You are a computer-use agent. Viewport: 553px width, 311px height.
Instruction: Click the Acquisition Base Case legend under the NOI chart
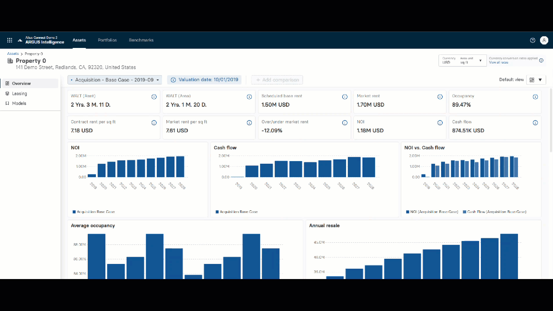click(93, 212)
